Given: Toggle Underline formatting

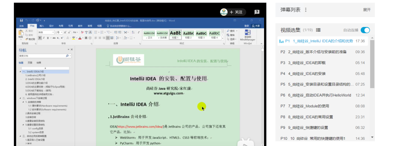Looking at the screenshot, I should tap(48, 38).
